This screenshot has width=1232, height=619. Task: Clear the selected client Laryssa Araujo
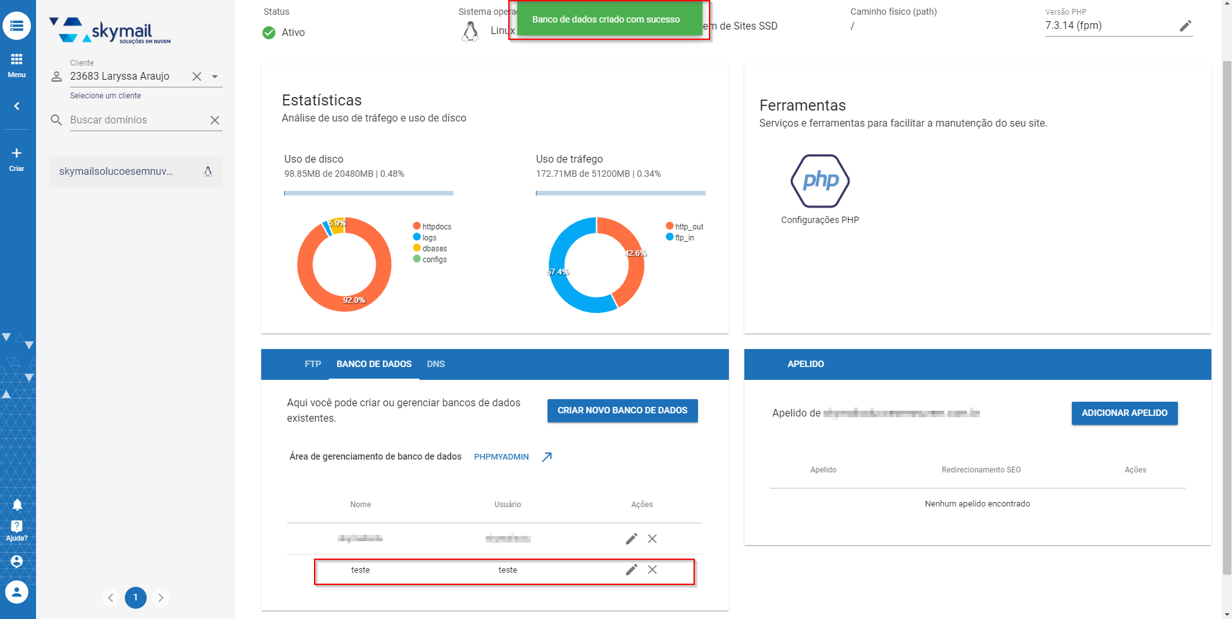coord(197,76)
